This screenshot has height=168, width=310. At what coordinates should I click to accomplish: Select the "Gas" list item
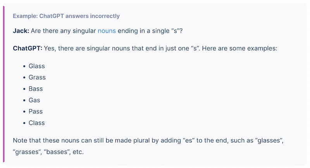click(x=34, y=100)
